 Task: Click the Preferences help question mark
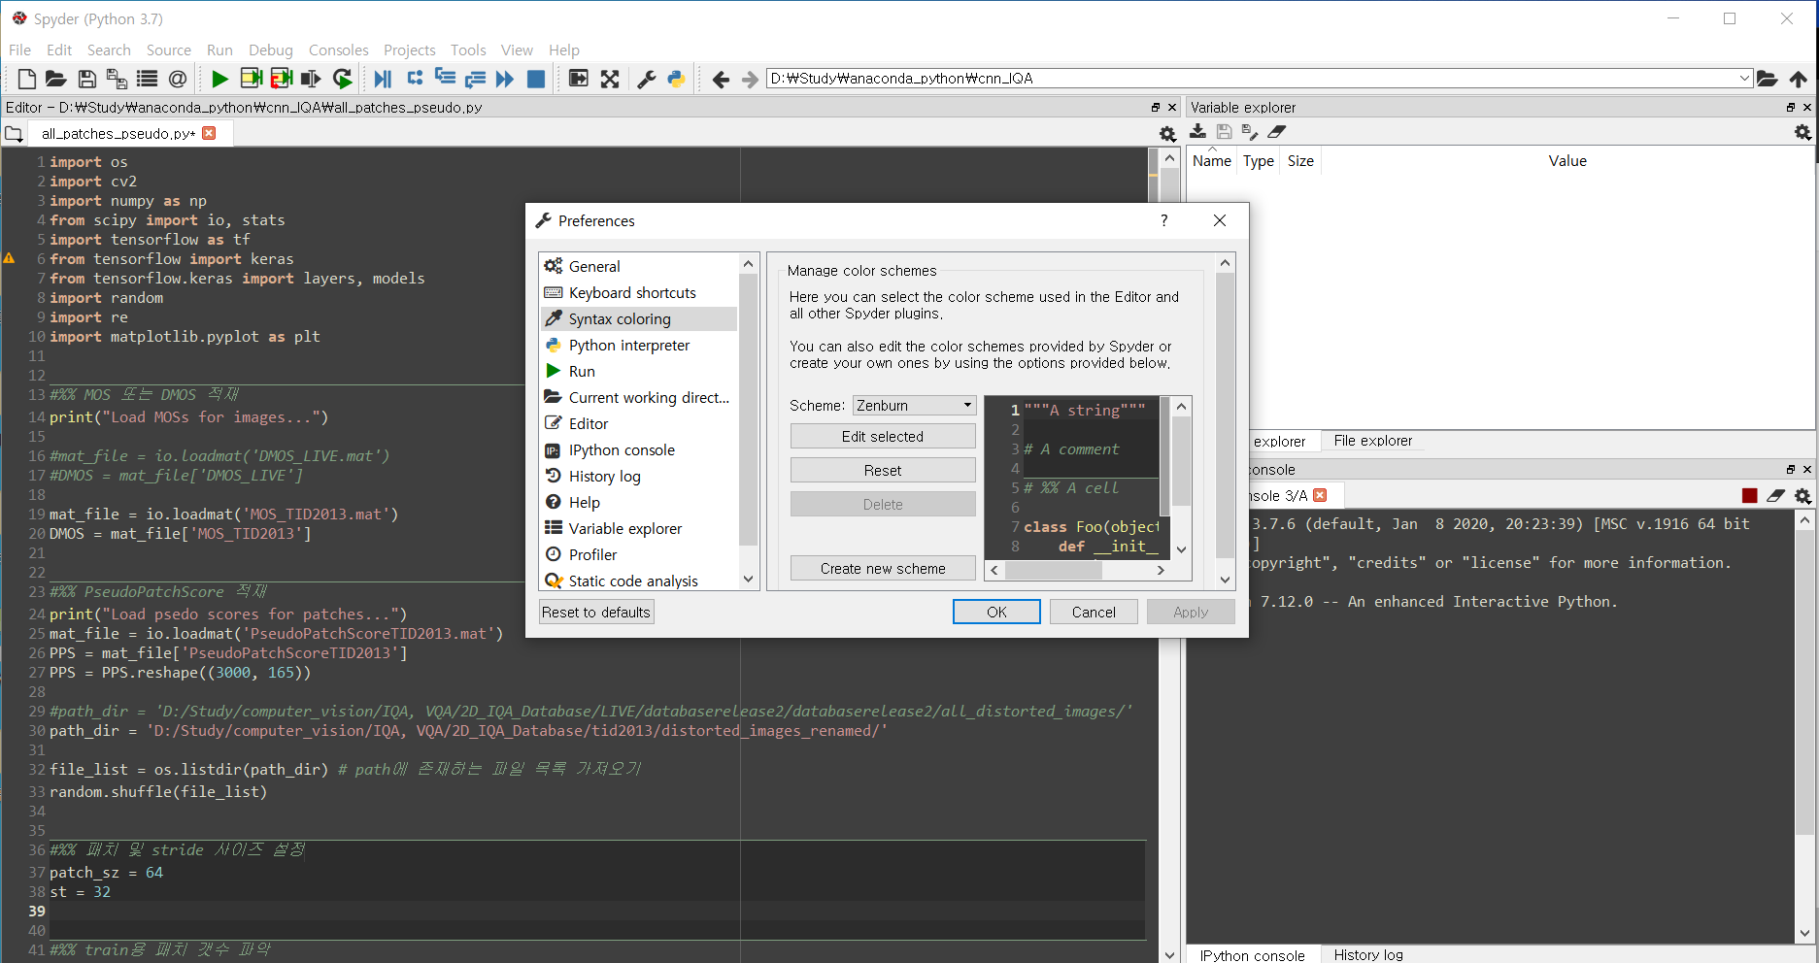(1163, 220)
